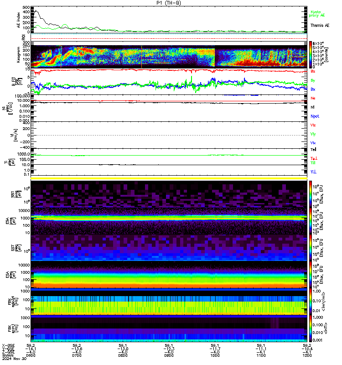Click the 1200 time tick label
The height and width of the screenshot is (365, 342).
point(307,355)
